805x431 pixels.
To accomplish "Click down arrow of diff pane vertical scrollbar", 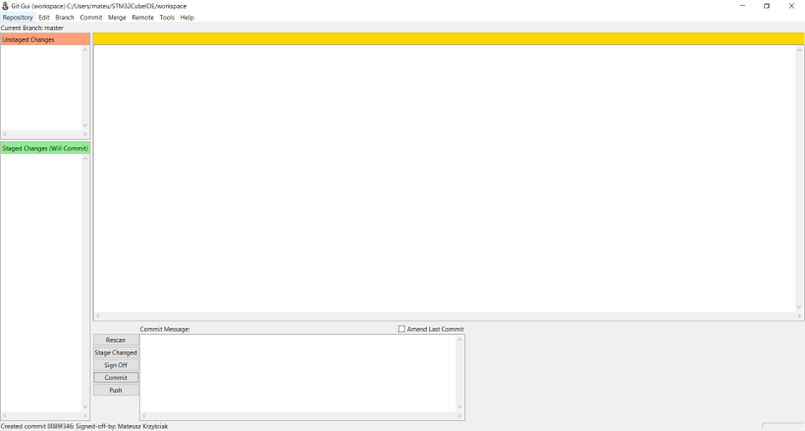I will (799, 307).
